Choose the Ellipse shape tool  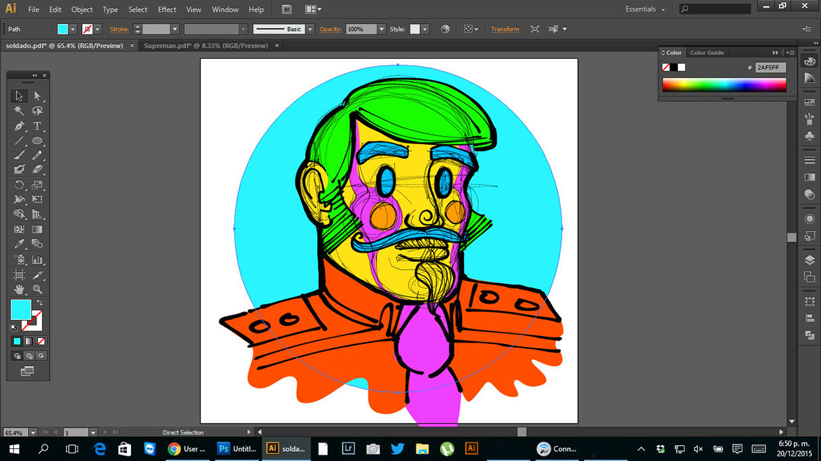(x=37, y=141)
